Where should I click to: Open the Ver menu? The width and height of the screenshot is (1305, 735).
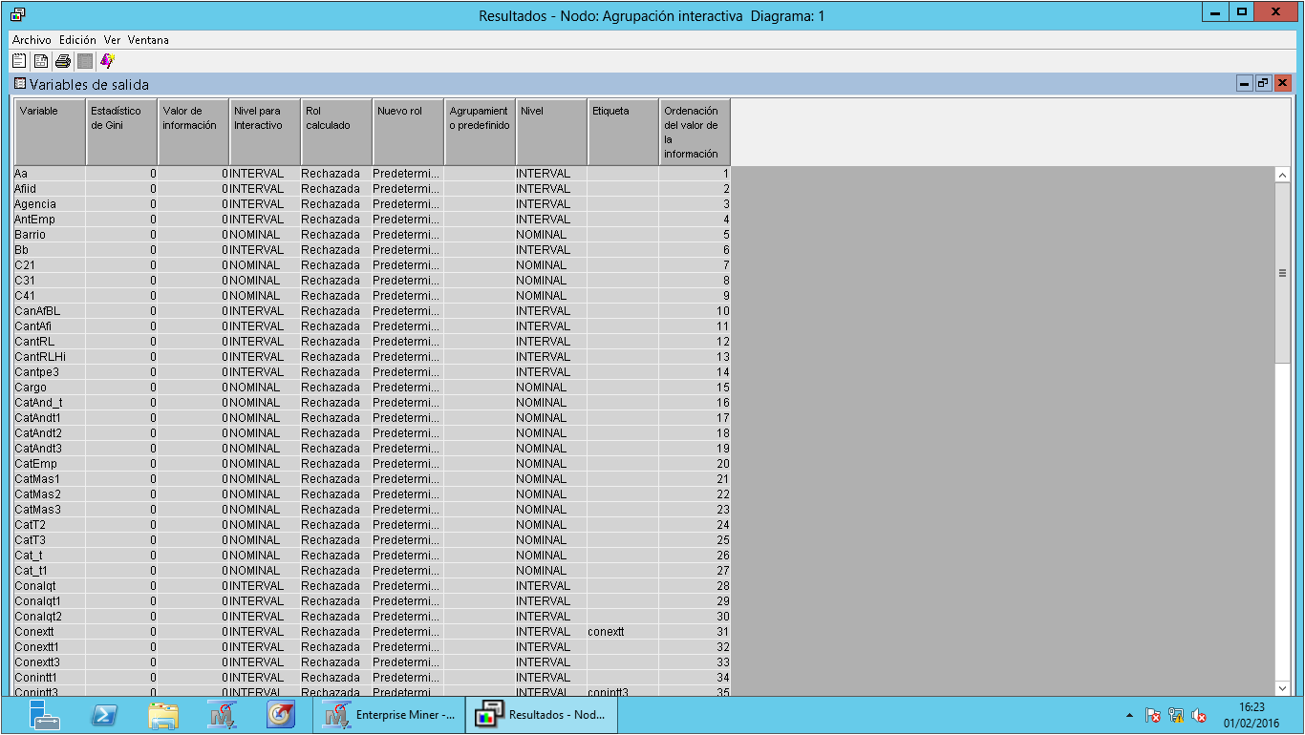coord(111,41)
